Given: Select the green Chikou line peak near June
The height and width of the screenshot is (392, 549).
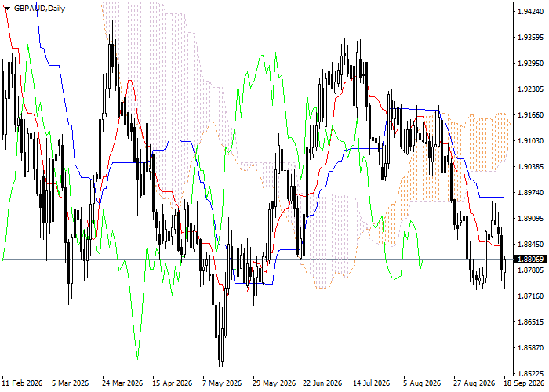Looking at the screenshot, I should point(261,56).
